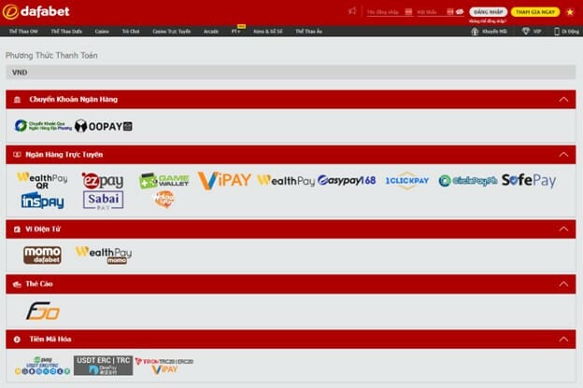Select TRON TRC20 ViPAY crypto option
Screen dimensions: 583x388
click(164, 366)
